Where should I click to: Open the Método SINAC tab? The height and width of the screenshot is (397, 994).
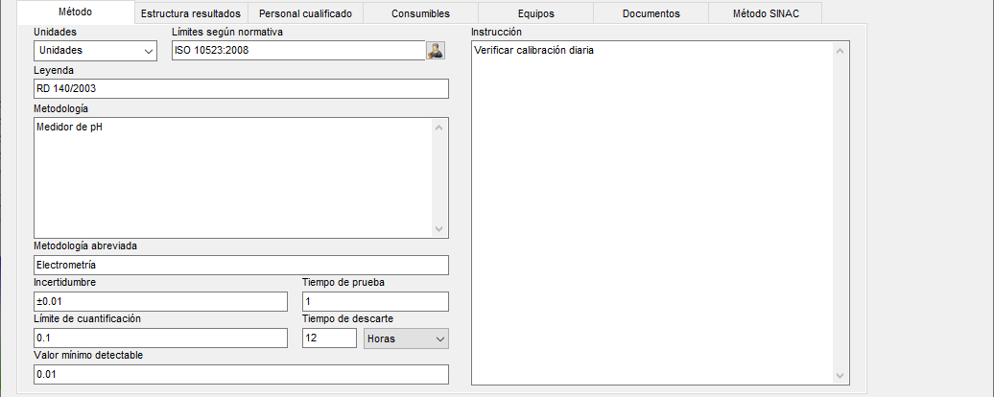(765, 13)
